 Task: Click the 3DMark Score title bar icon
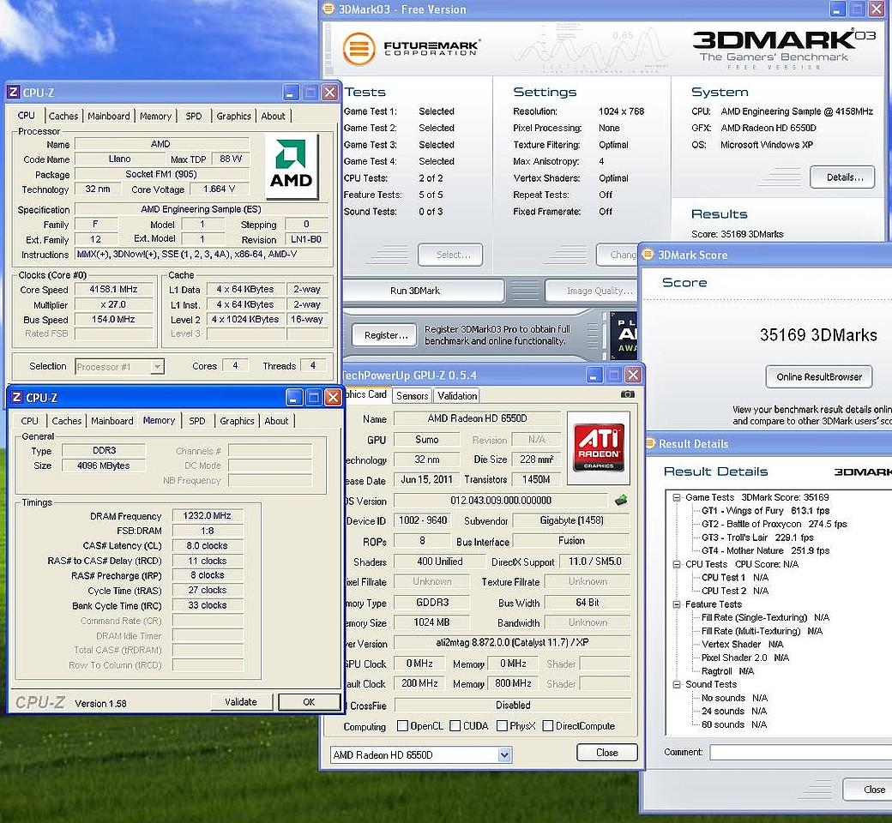[x=648, y=255]
